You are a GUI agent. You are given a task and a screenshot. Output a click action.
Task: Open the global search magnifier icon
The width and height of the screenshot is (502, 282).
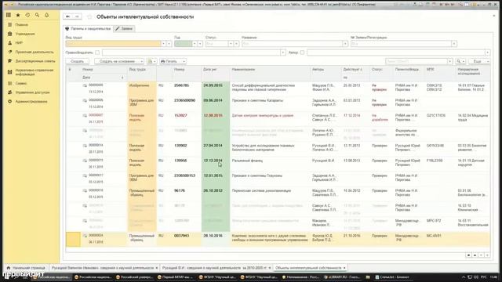tap(37, 15)
